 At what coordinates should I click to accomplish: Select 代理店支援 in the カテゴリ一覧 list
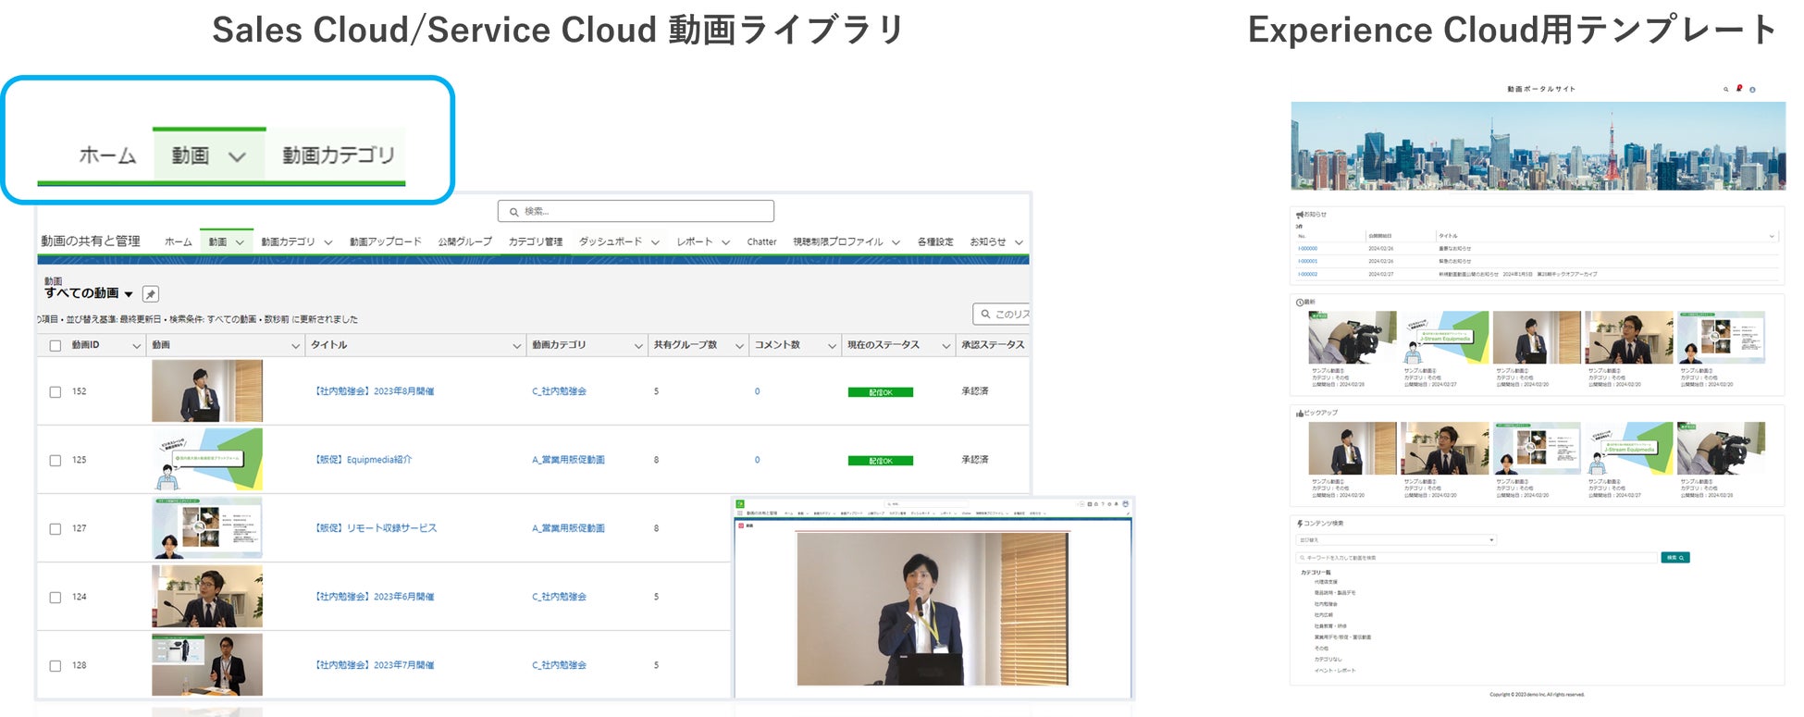coord(1326,583)
